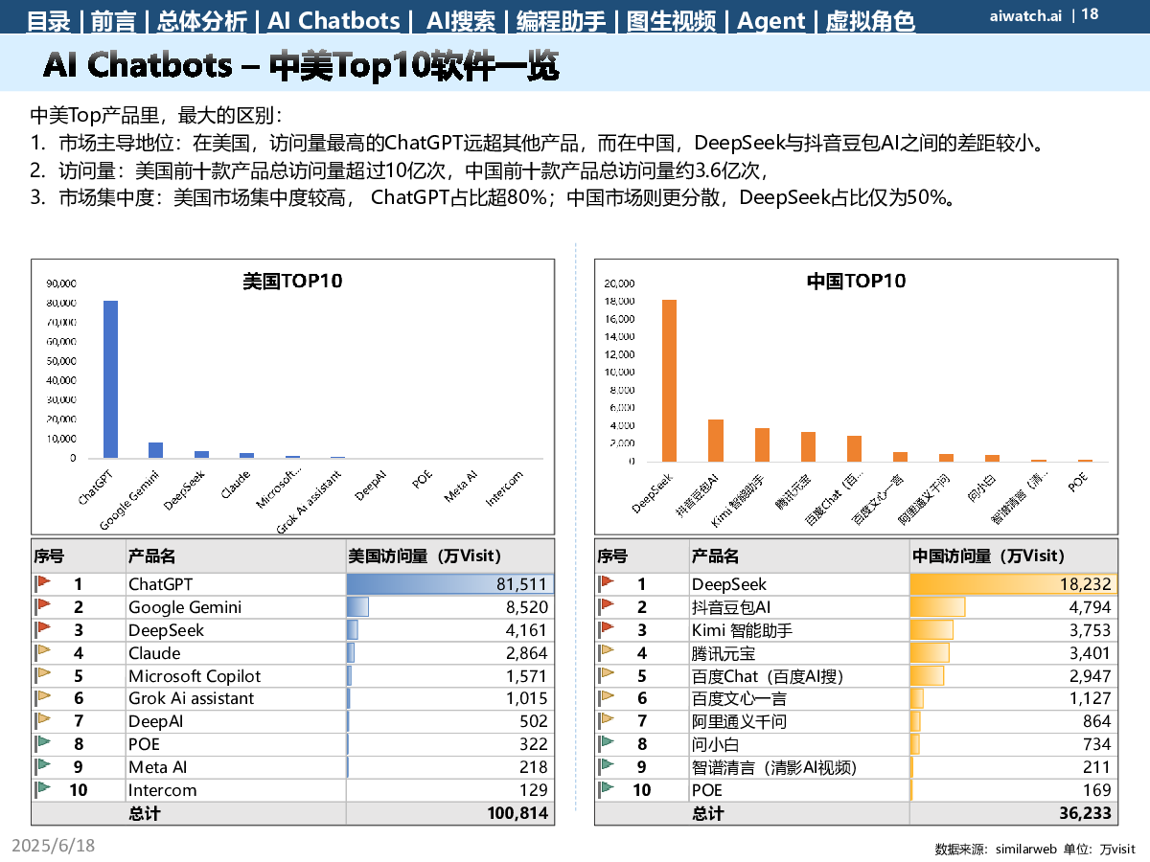Select the ChatGPT visits value 81,511
This screenshot has width=1150, height=862.
[x=522, y=584]
